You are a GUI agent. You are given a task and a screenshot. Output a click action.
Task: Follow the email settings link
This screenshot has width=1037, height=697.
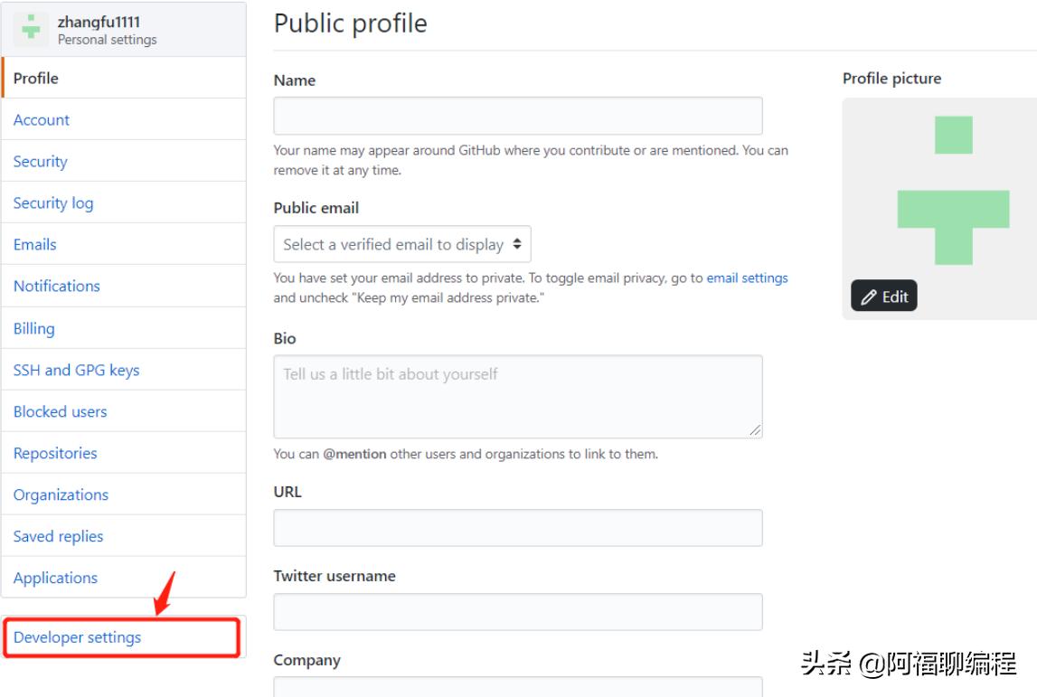747,278
